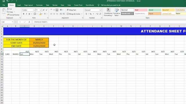Select the cell showing 01/03/2020
186x104 pixels.
[39, 43]
